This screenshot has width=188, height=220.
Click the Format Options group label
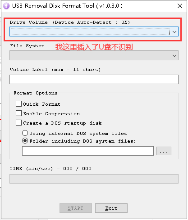click(36, 93)
